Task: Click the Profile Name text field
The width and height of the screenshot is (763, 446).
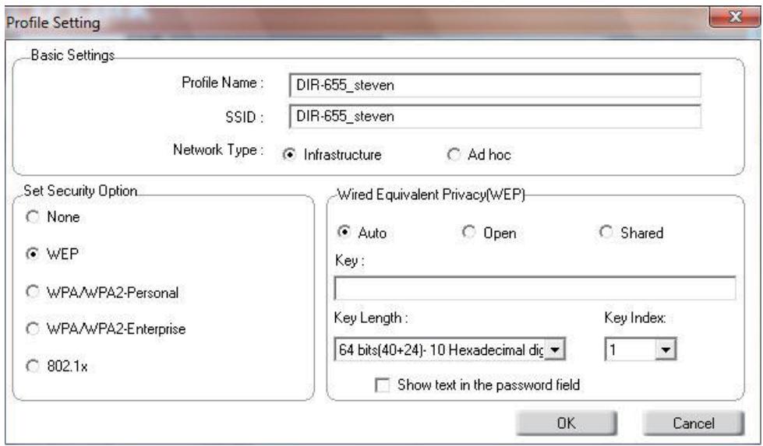Action: coord(495,85)
